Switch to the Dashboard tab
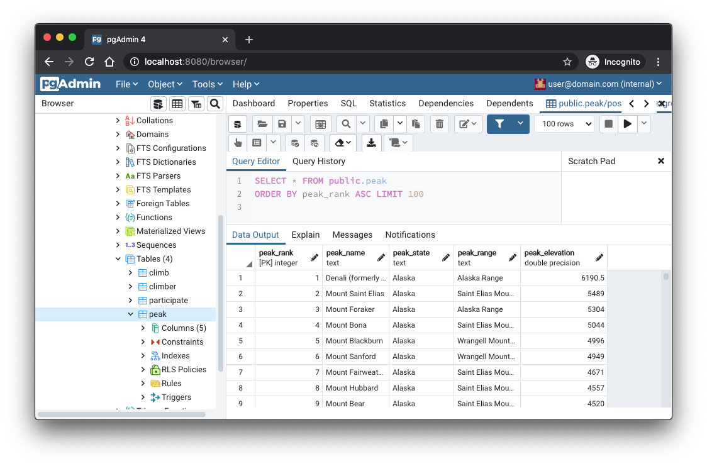The height and width of the screenshot is (466, 707). point(253,104)
